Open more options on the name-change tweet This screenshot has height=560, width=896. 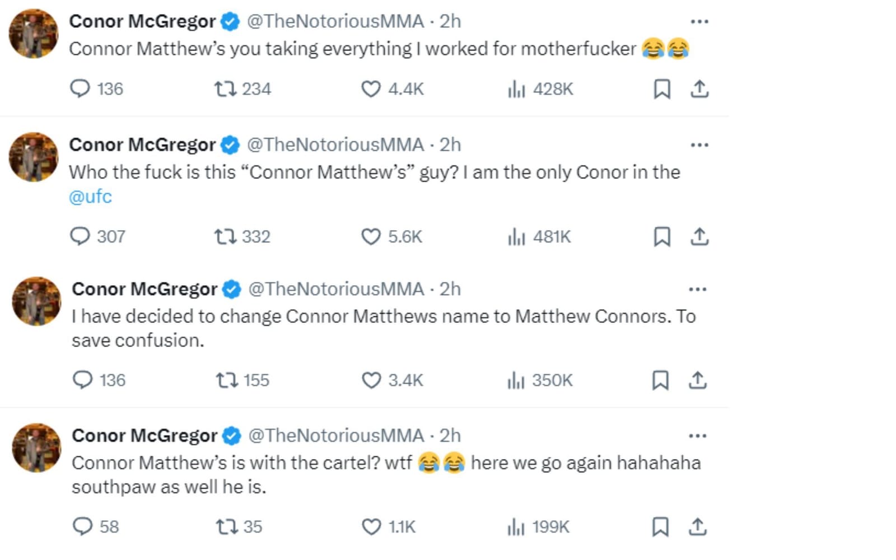698,288
